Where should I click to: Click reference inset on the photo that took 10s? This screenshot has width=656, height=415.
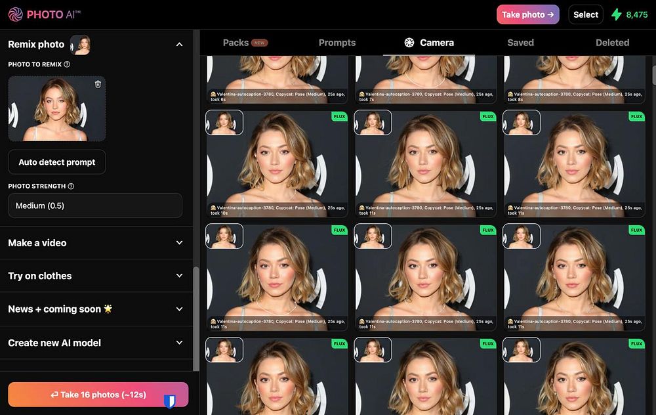click(224, 122)
